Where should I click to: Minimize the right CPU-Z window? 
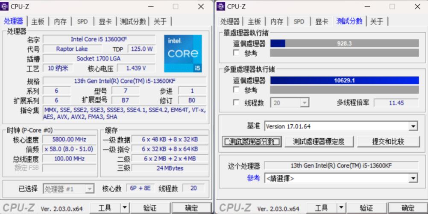(367, 6)
